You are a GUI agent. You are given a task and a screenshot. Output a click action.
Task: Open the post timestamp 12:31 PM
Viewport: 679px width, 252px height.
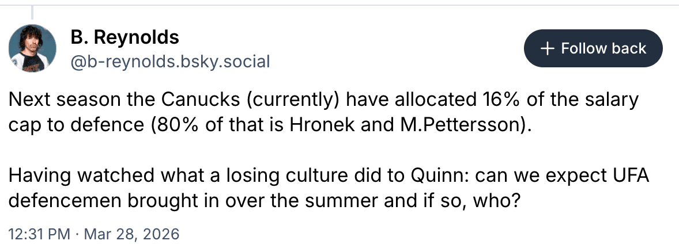click(40, 234)
